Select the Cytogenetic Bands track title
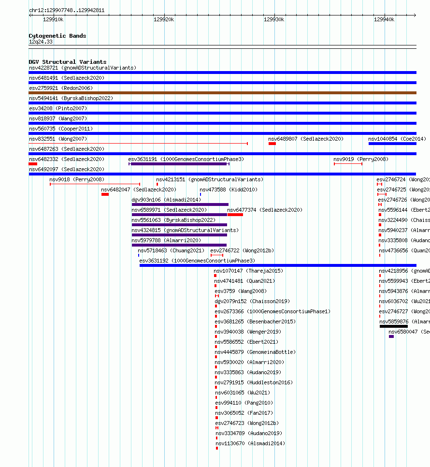Screen dimensions: 430x467 [57, 36]
